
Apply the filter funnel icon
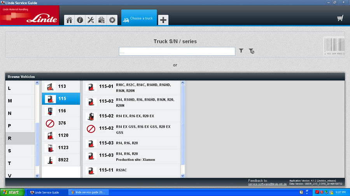241,51
